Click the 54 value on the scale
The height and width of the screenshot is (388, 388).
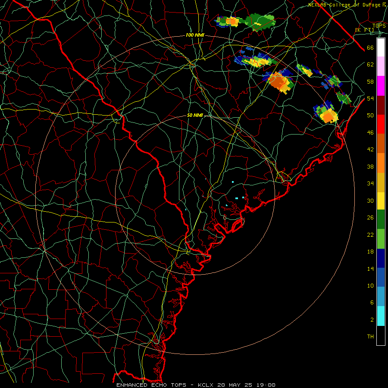[370, 98]
